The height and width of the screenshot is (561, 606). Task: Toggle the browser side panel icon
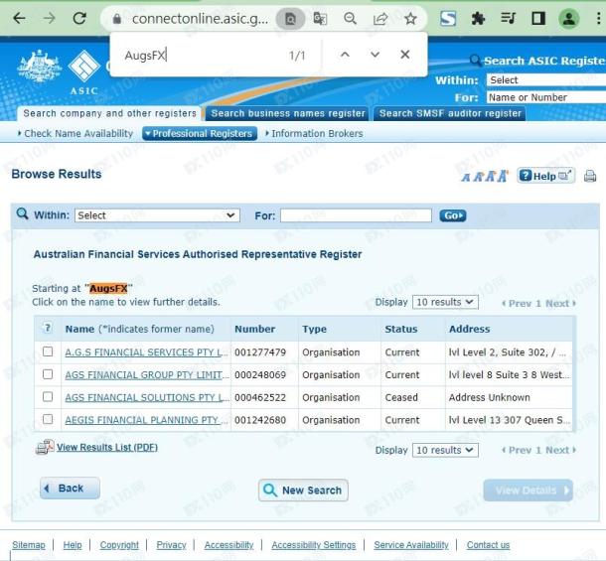coord(538,18)
